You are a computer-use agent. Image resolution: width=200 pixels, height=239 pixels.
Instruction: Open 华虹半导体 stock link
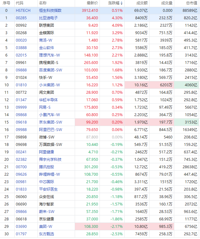pyautogui.click(x=48, y=100)
